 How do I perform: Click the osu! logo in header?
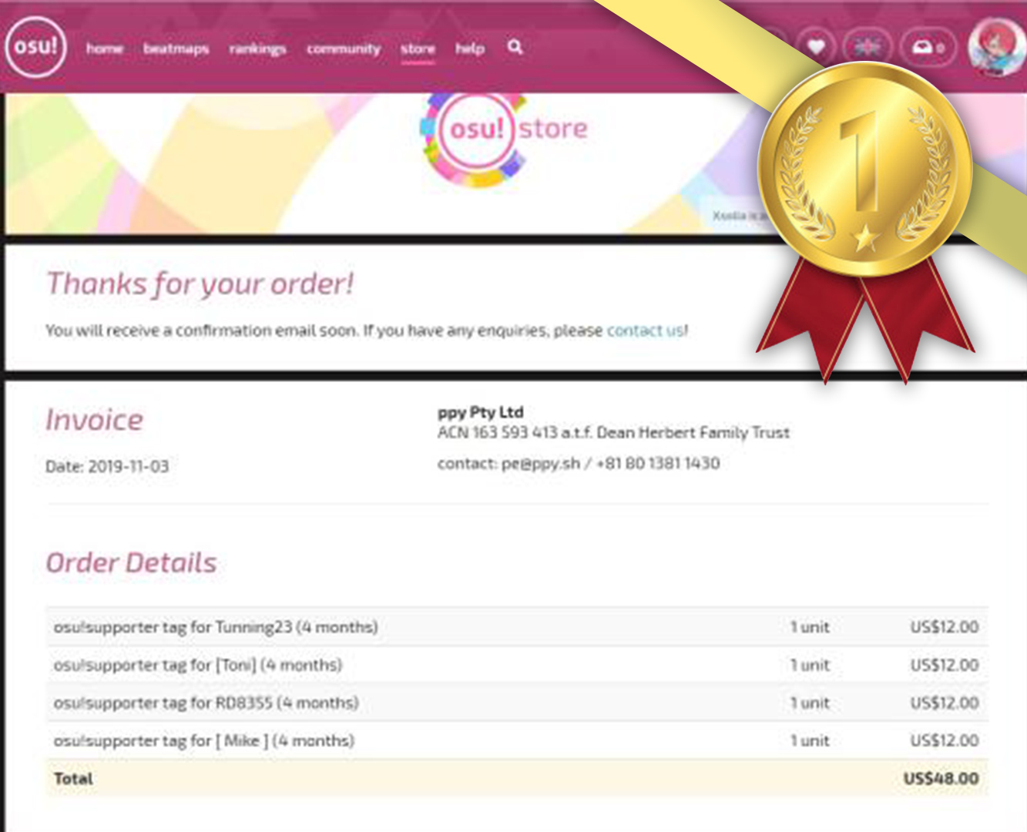pyautogui.click(x=36, y=46)
